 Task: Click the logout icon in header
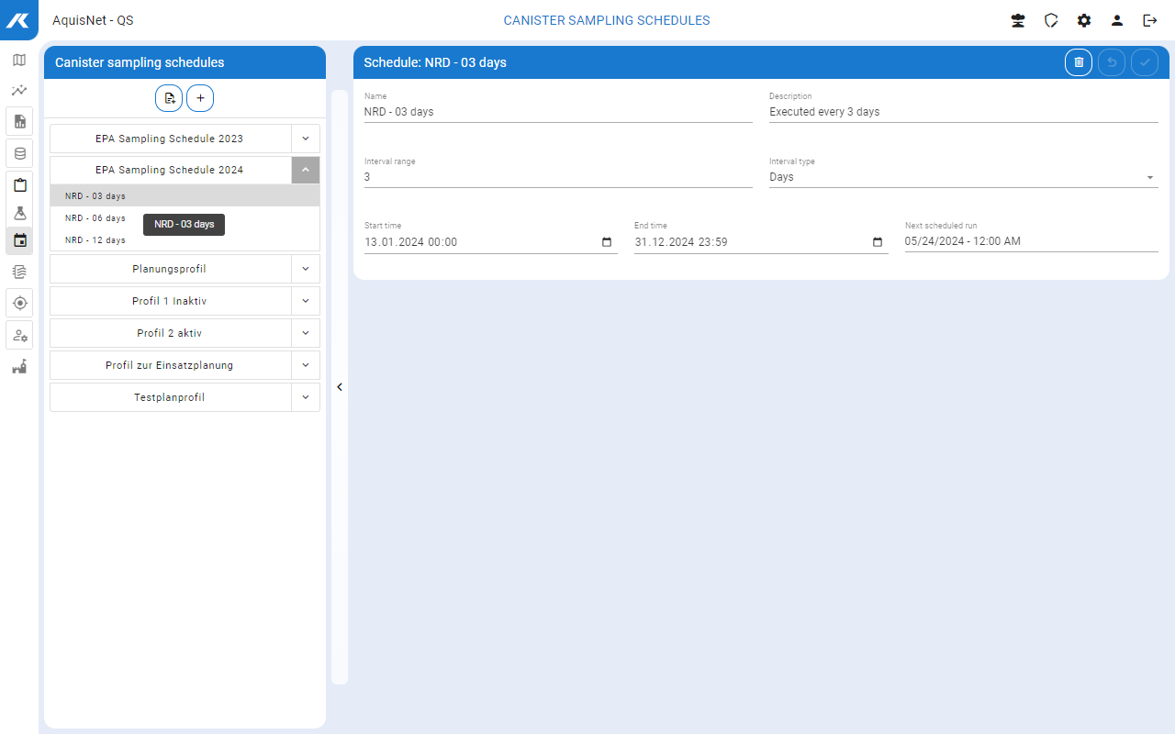1149,20
